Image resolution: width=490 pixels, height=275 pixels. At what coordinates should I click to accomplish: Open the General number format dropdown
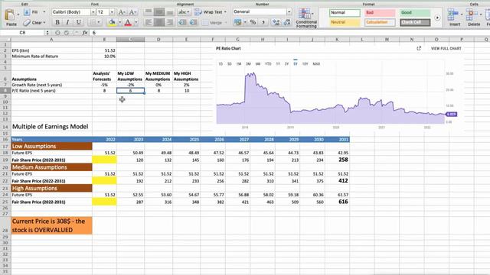click(289, 12)
